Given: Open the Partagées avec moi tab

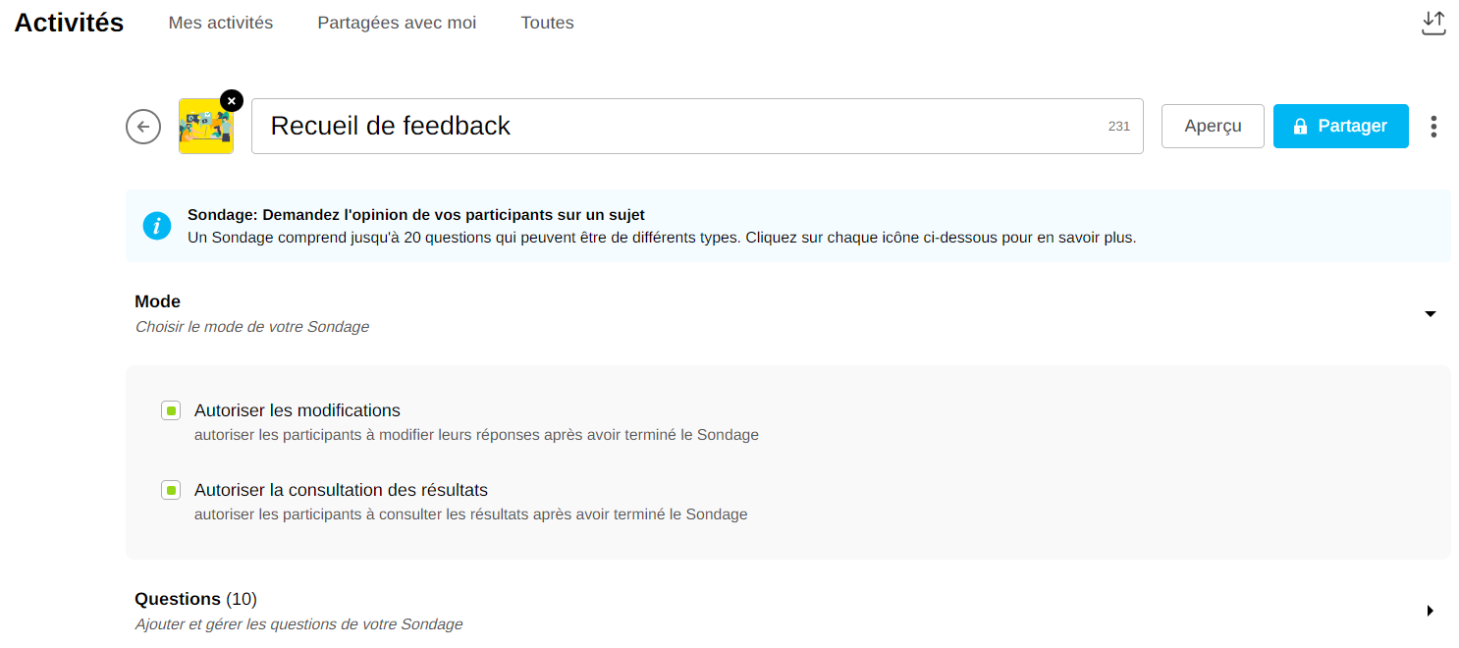Looking at the screenshot, I should coord(397,23).
